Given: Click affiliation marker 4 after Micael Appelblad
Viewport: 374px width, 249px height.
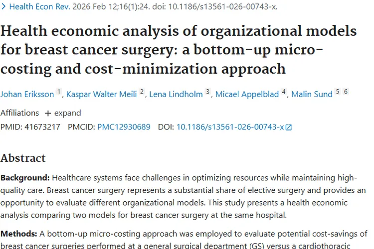Looking at the screenshot, I should point(284,92).
